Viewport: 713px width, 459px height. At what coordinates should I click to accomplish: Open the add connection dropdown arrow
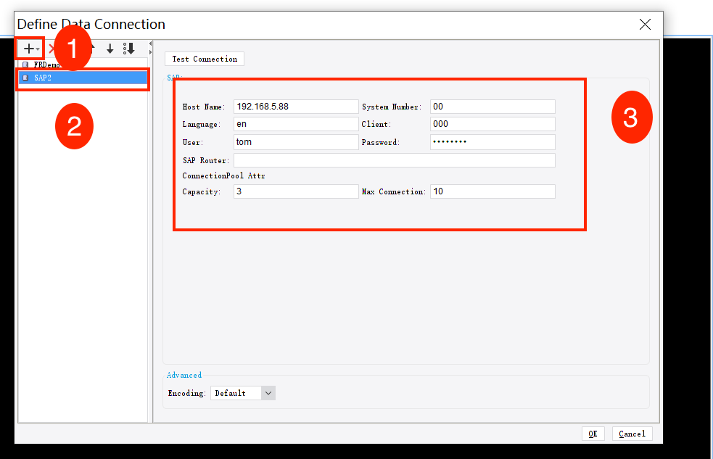point(38,49)
